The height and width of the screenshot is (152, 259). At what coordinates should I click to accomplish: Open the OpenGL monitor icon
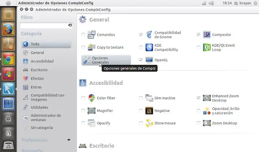click(149, 60)
